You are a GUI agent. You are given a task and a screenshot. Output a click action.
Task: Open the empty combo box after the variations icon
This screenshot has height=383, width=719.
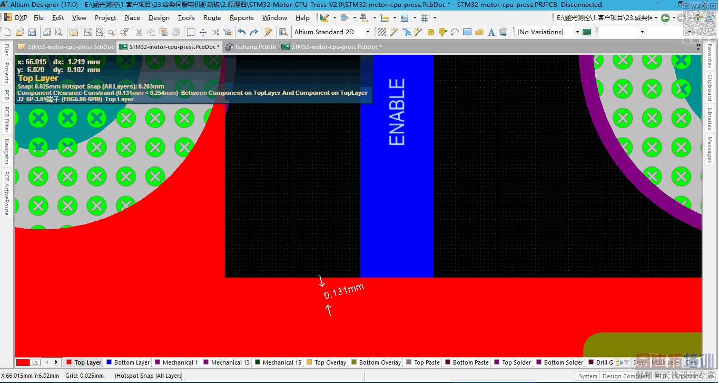click(622, 32)
